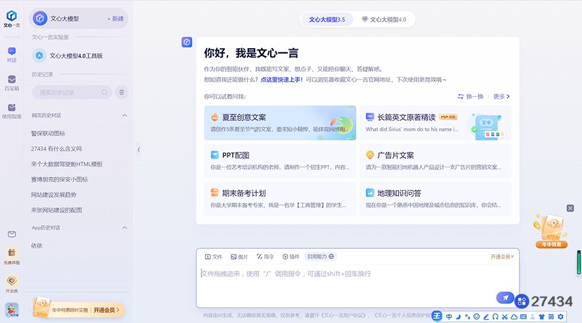
Task: Open the user avatar at bottom left
Action: tap(11, 309)
